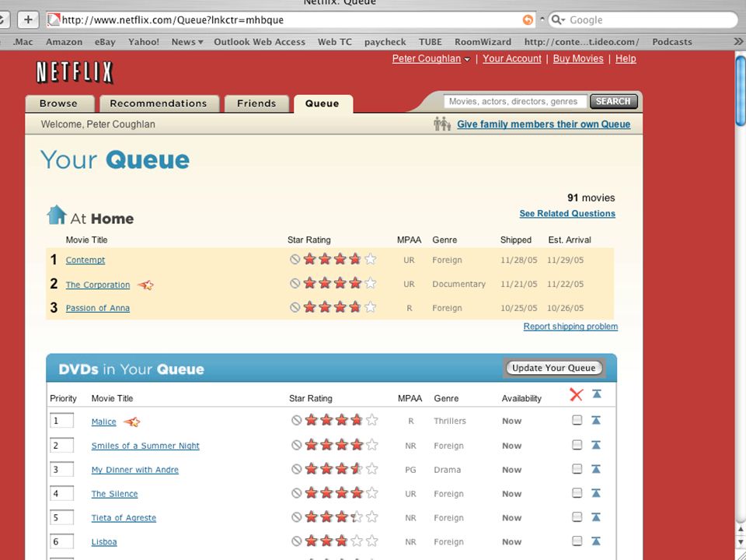
Task: Open the News bookmarks dropdown
Action: (187, 42)
